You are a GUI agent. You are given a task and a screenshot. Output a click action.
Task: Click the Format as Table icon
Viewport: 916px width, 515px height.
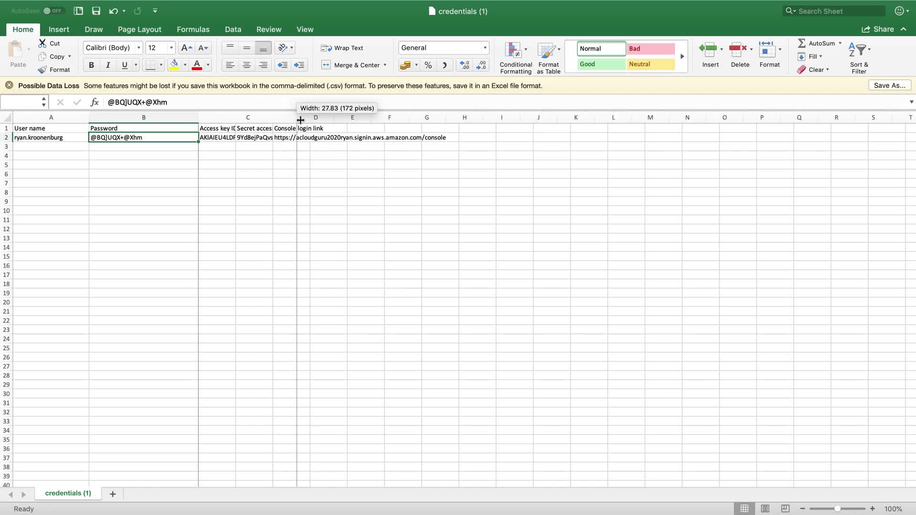pos(548,51)
